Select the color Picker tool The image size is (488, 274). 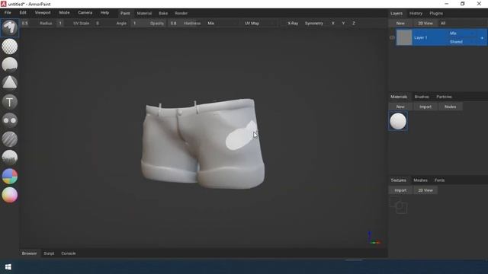coord(10,195)
